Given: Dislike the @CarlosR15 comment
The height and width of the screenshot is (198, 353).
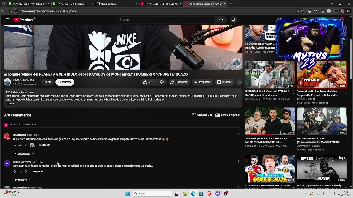Looking at the screenshot, I should point(26,145).
